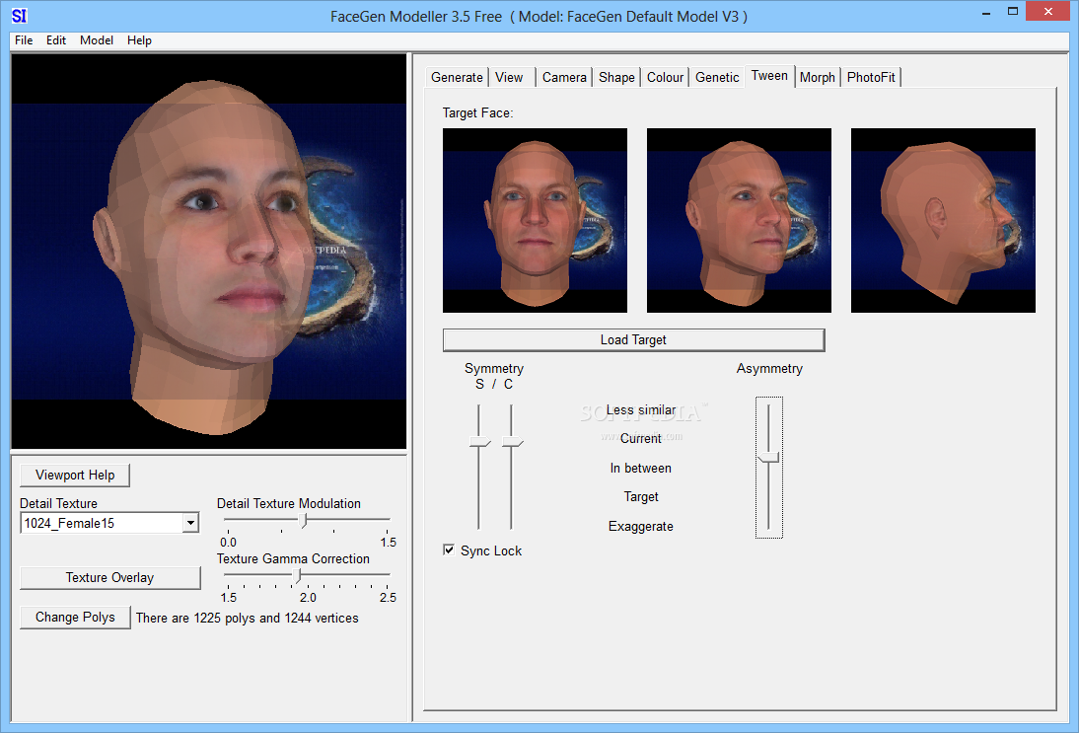Viewport: 1079px width, 733px height.
Task: Click the Asymmetry slider handle
Action: 768,458
